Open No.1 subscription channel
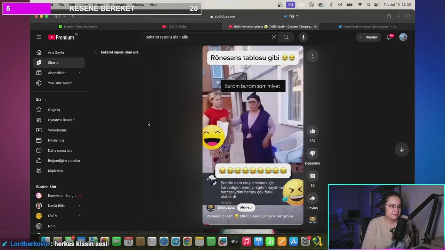445x250 pixels. (x=59, y=226)
